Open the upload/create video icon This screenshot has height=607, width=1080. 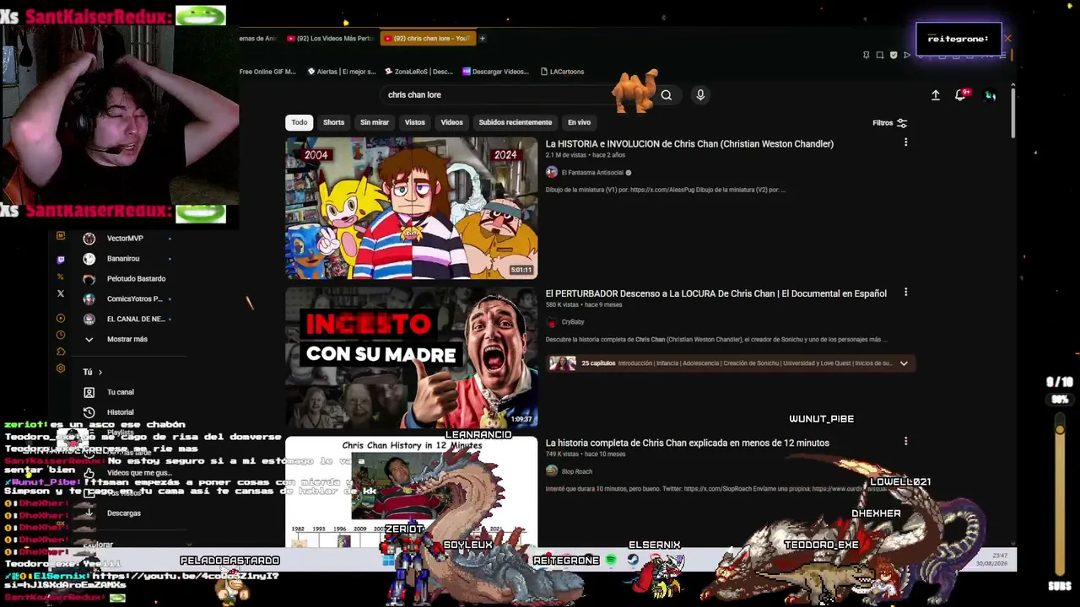(936, 95)
